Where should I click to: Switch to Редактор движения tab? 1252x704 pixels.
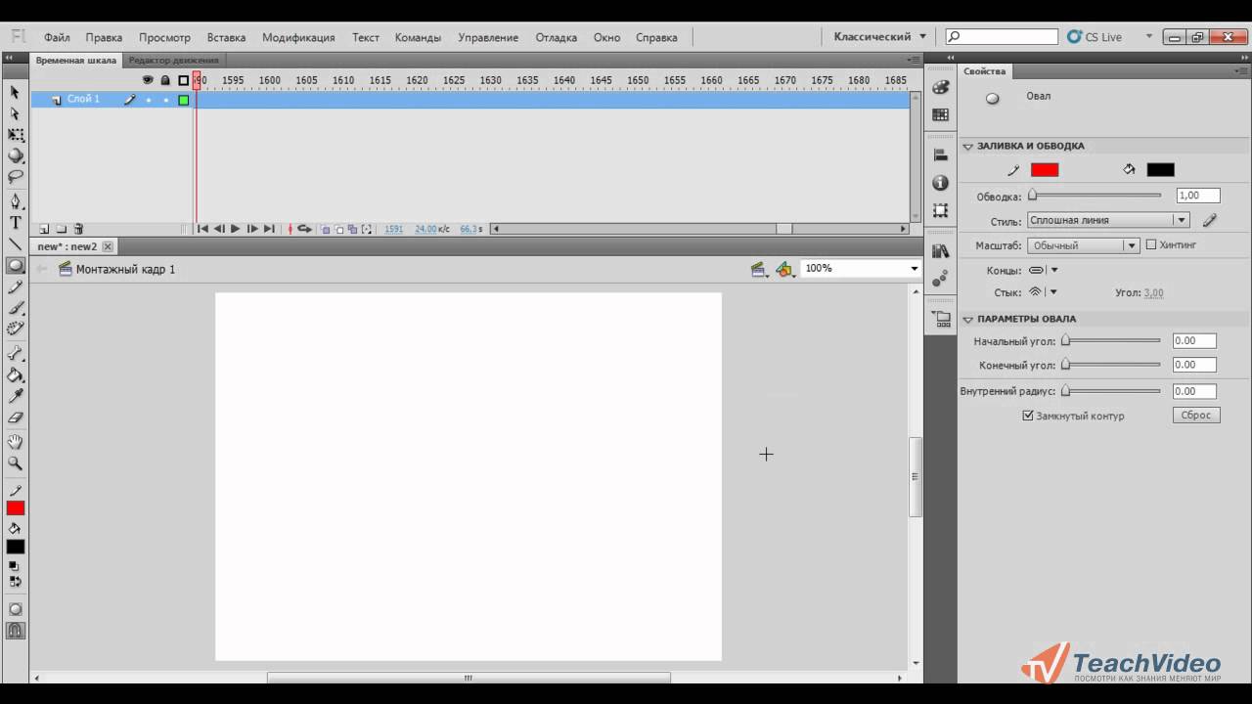pos(174,61)
